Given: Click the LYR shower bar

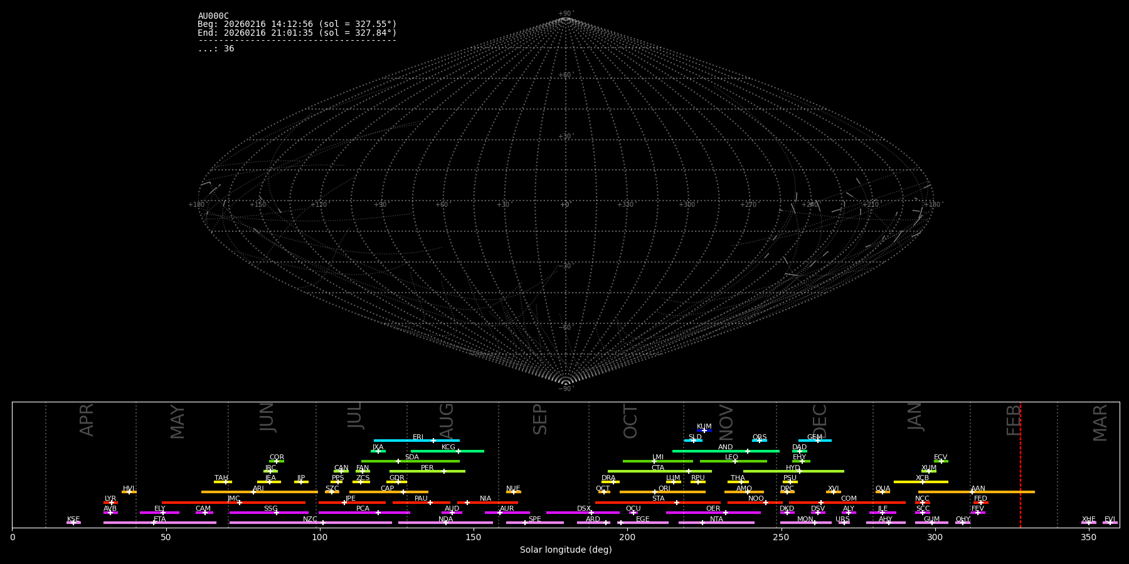Looking at the screenshot, I should (110, 503).
